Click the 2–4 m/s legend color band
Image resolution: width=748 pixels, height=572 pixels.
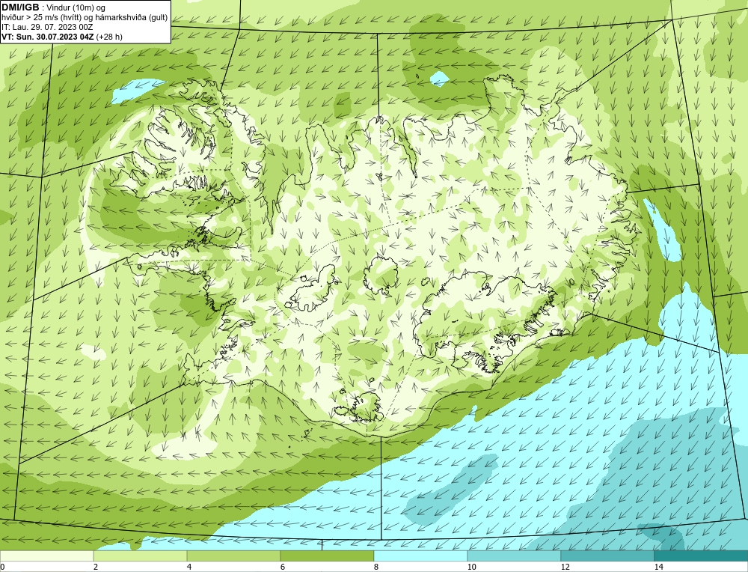coord(141,556)
